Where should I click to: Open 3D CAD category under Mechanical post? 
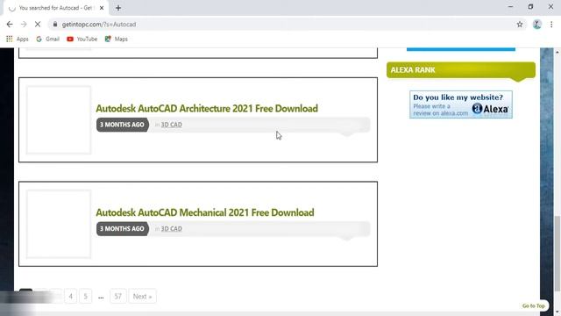click(x=172, y=228)
